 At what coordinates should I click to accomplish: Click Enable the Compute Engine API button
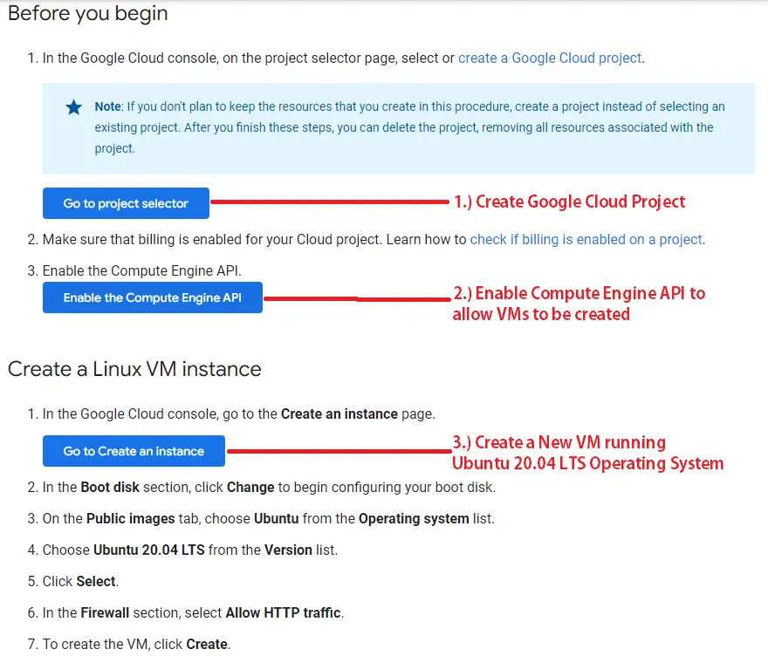[153, 297]
